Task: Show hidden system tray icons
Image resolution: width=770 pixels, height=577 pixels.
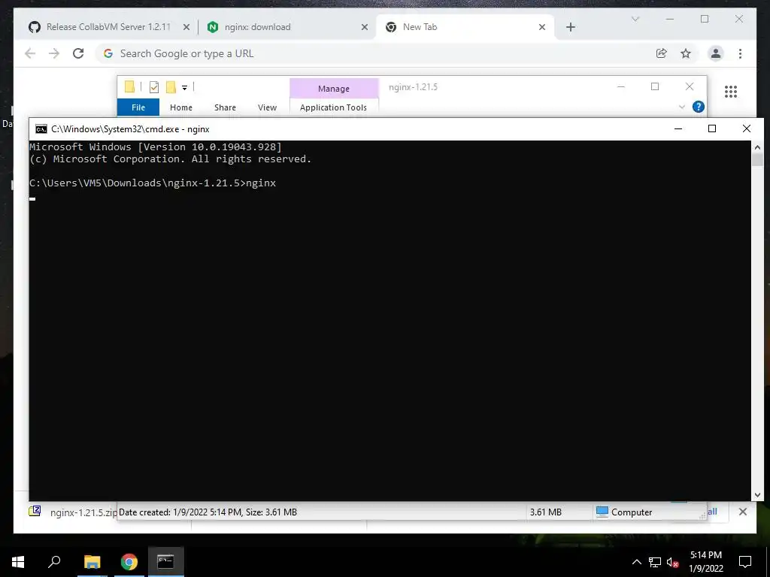Action: point(636,562)
